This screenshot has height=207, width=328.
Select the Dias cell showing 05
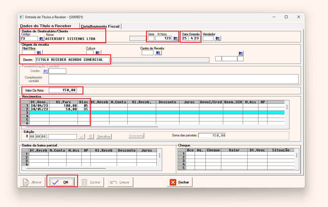84,105
